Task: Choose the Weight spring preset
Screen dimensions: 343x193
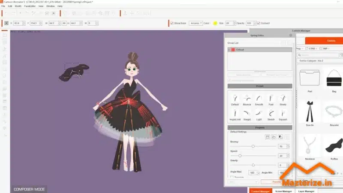Action: [x=247, y=115]
